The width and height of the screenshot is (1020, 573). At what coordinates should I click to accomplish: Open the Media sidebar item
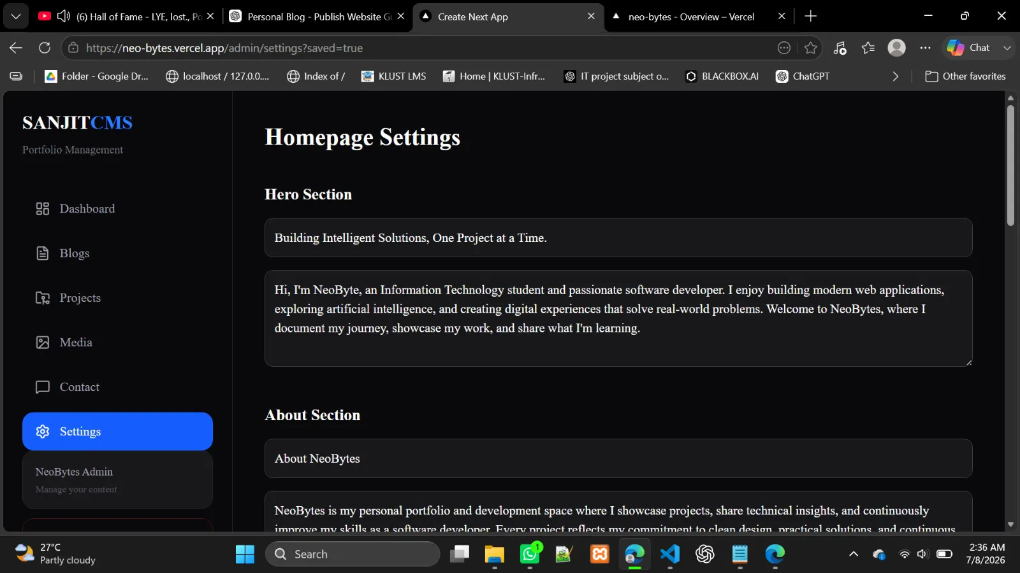point(117,343)
